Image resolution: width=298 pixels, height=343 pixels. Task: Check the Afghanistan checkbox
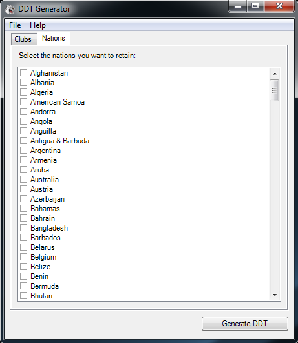(x=23, y=72)
